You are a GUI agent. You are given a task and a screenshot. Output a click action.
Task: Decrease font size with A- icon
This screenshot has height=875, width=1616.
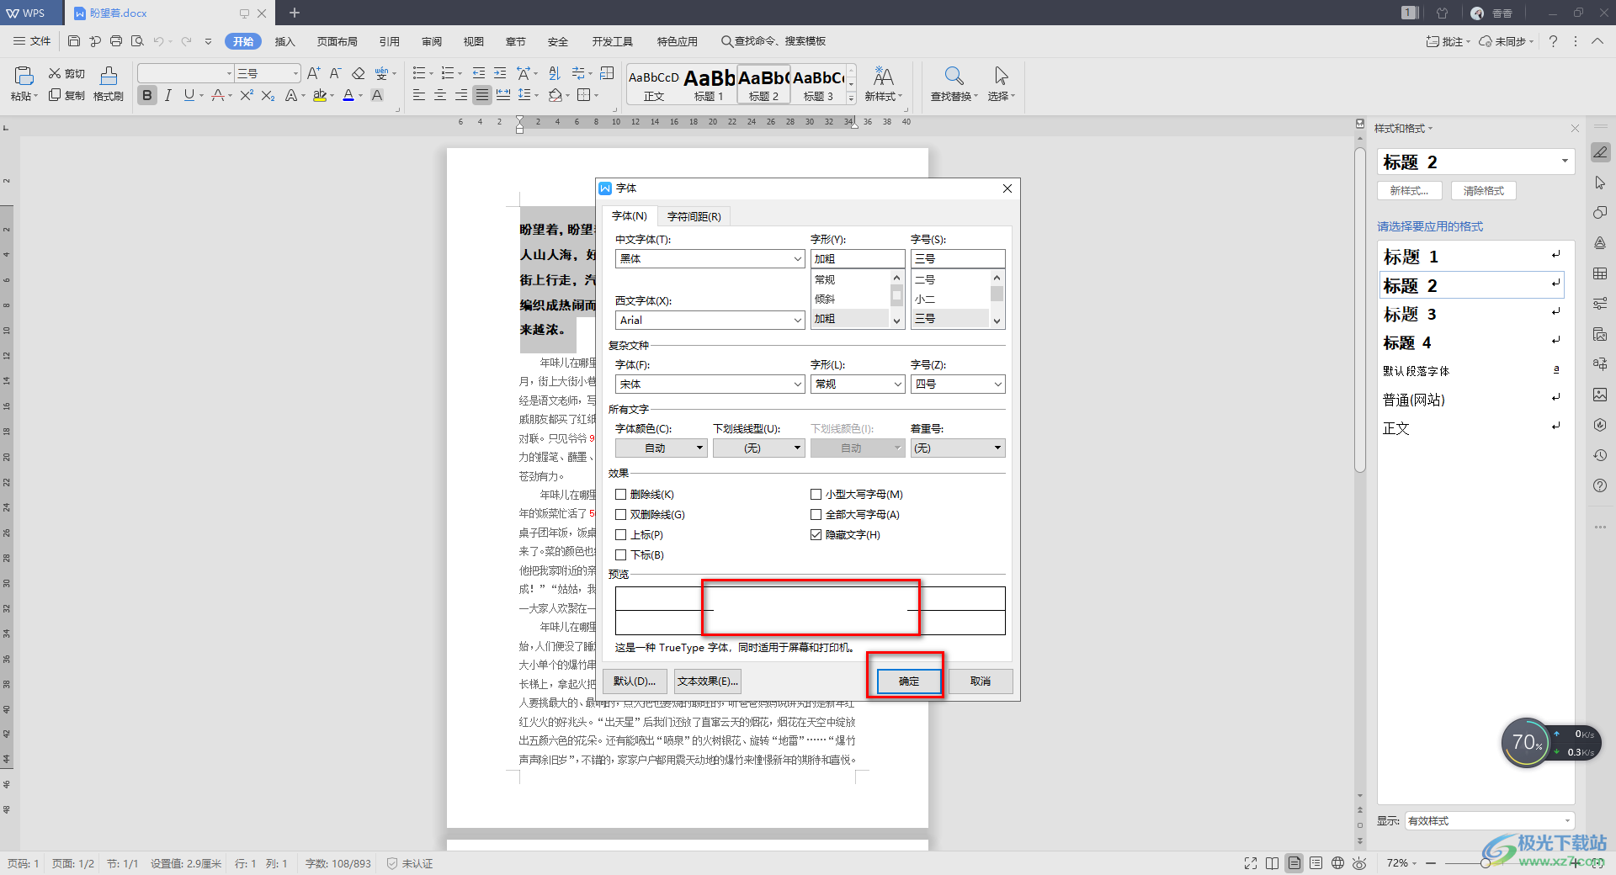click(x=335, y=73)
